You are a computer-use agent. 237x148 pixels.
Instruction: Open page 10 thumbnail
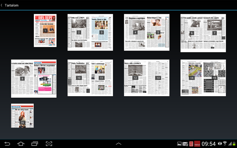point(79,78)
